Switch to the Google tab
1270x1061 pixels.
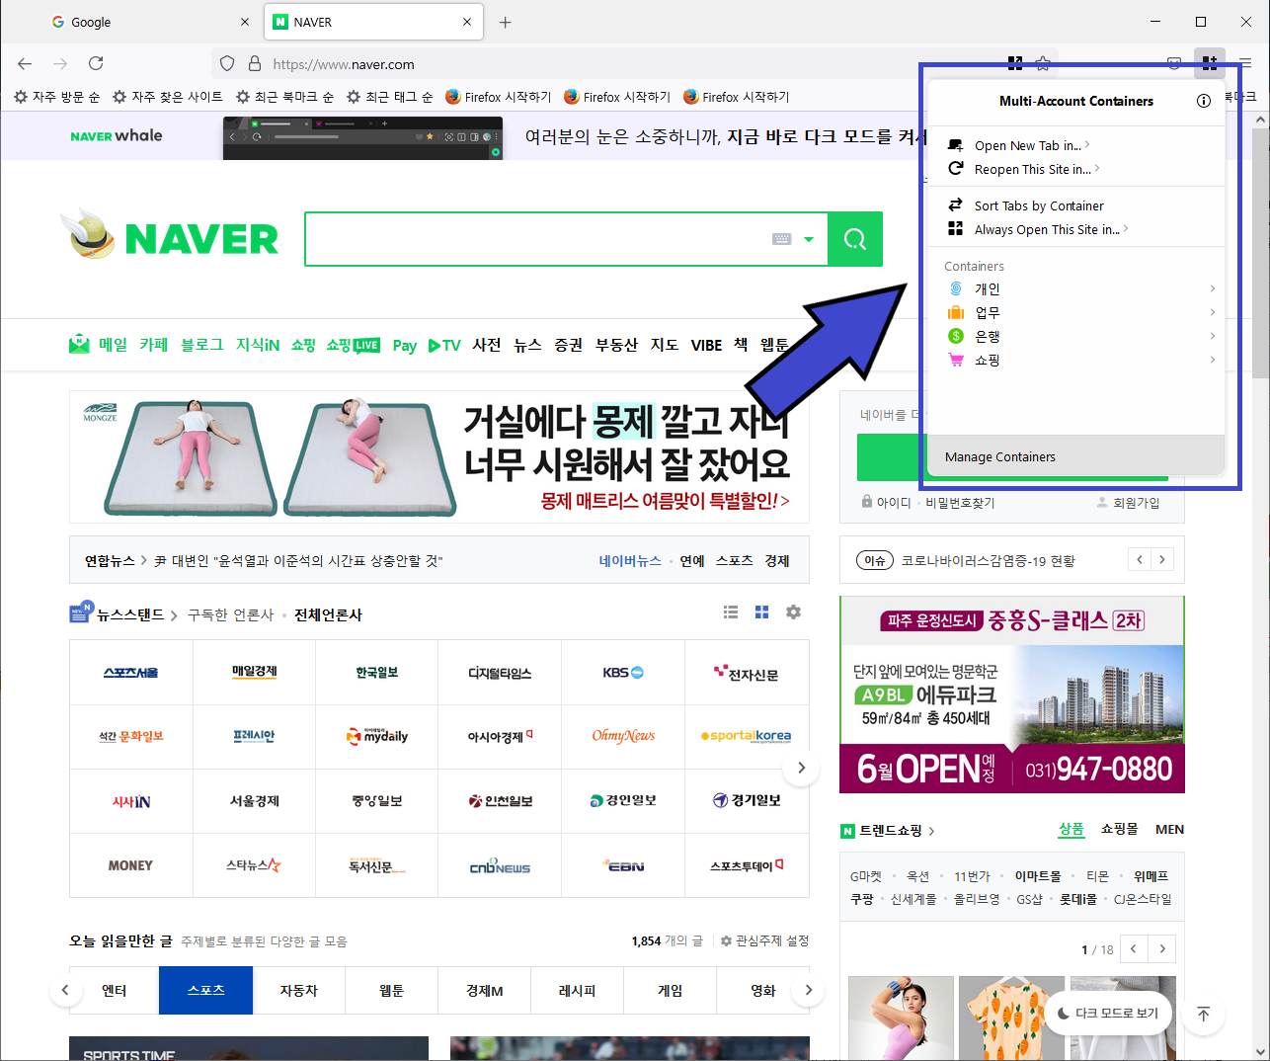pos(150,22)
